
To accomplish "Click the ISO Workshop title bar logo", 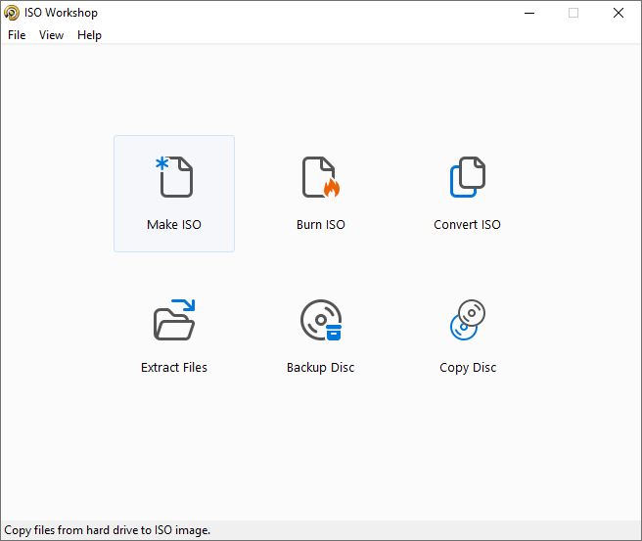I will click(x=12, y=13).
